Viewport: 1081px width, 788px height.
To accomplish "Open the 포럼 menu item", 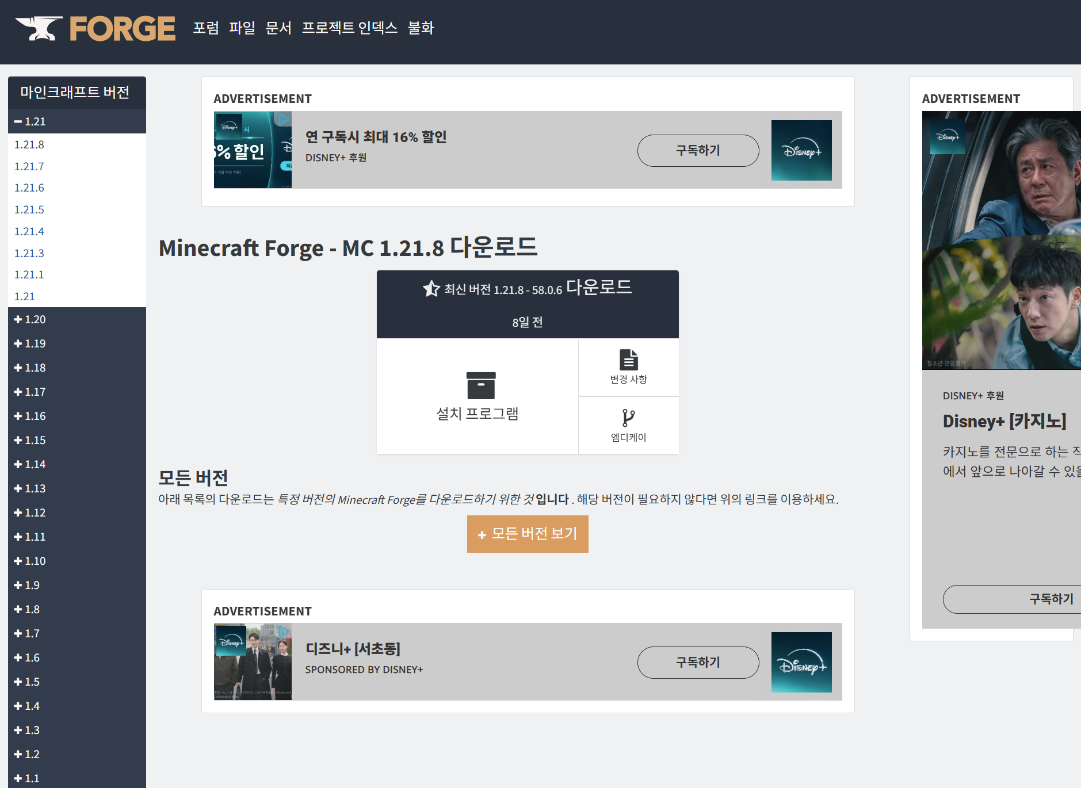I will click(206, 28).
